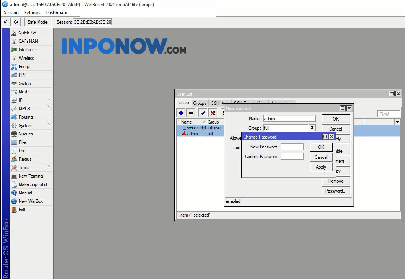Click Cancel in Change Password dialog
Screen dimensions: 405x279
321,157
